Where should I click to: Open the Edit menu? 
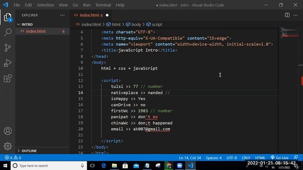(28, 5)
